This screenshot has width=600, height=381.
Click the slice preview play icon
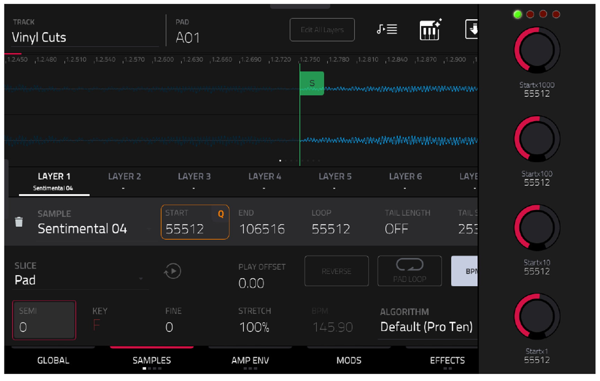coord(173,271)
